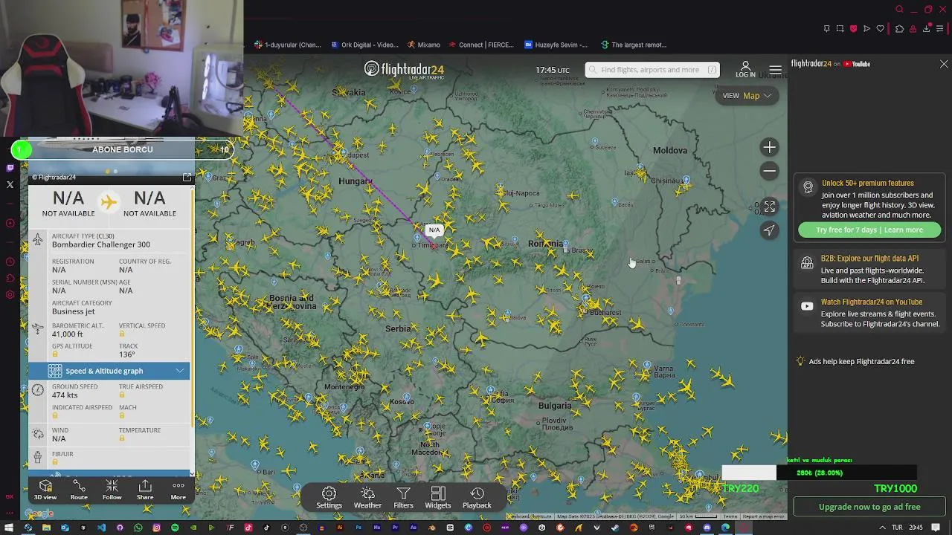
Task: Enter fullscreen map mode
Action: tap(769, 207)
